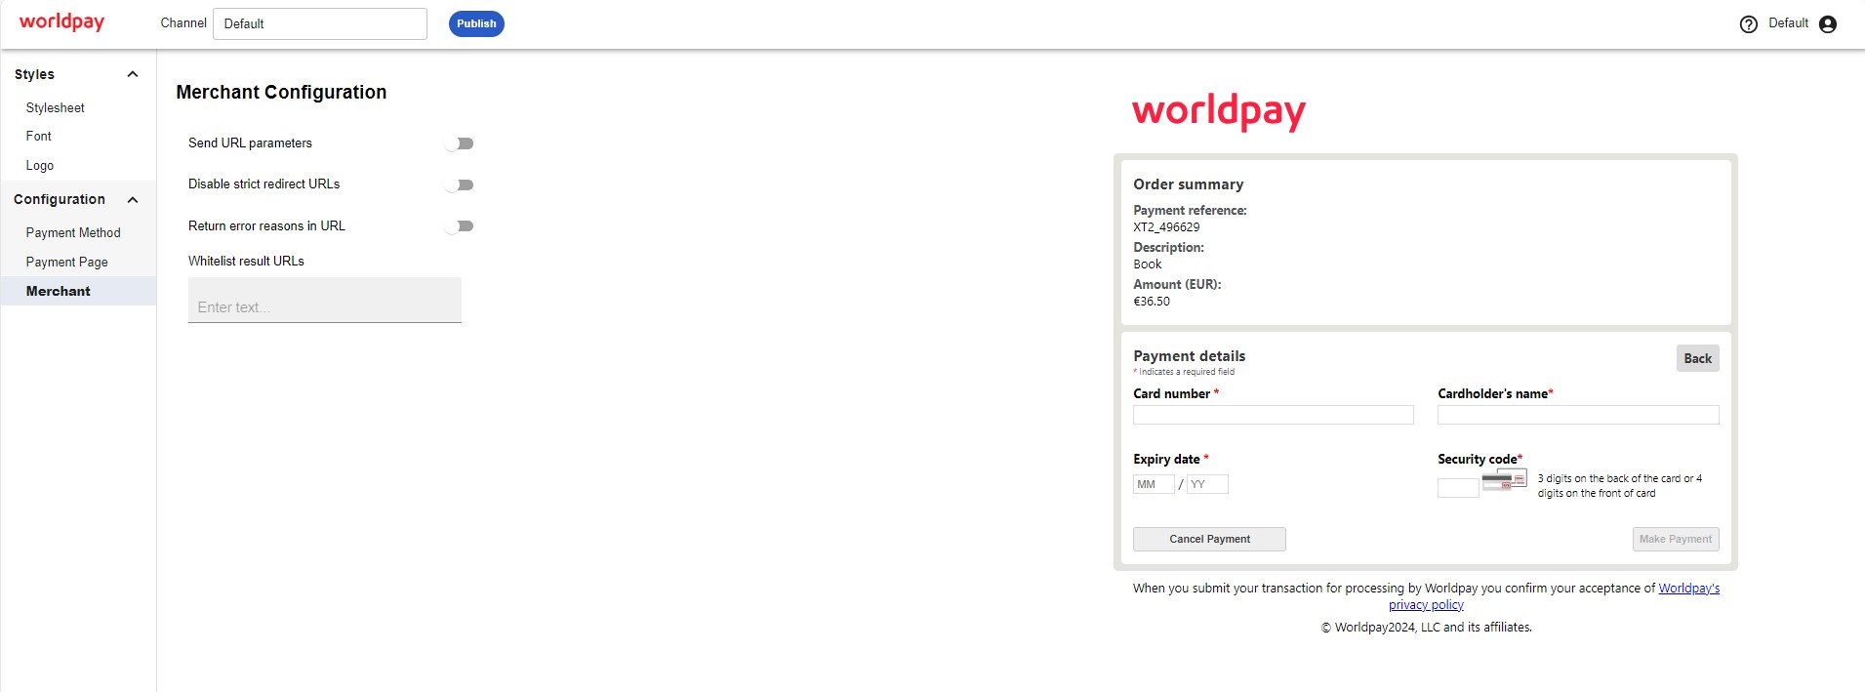Viewport: 1865px width, 692px height.
Task: Open Stylesheet in the sidebar
Action: (x=55, y=107)
